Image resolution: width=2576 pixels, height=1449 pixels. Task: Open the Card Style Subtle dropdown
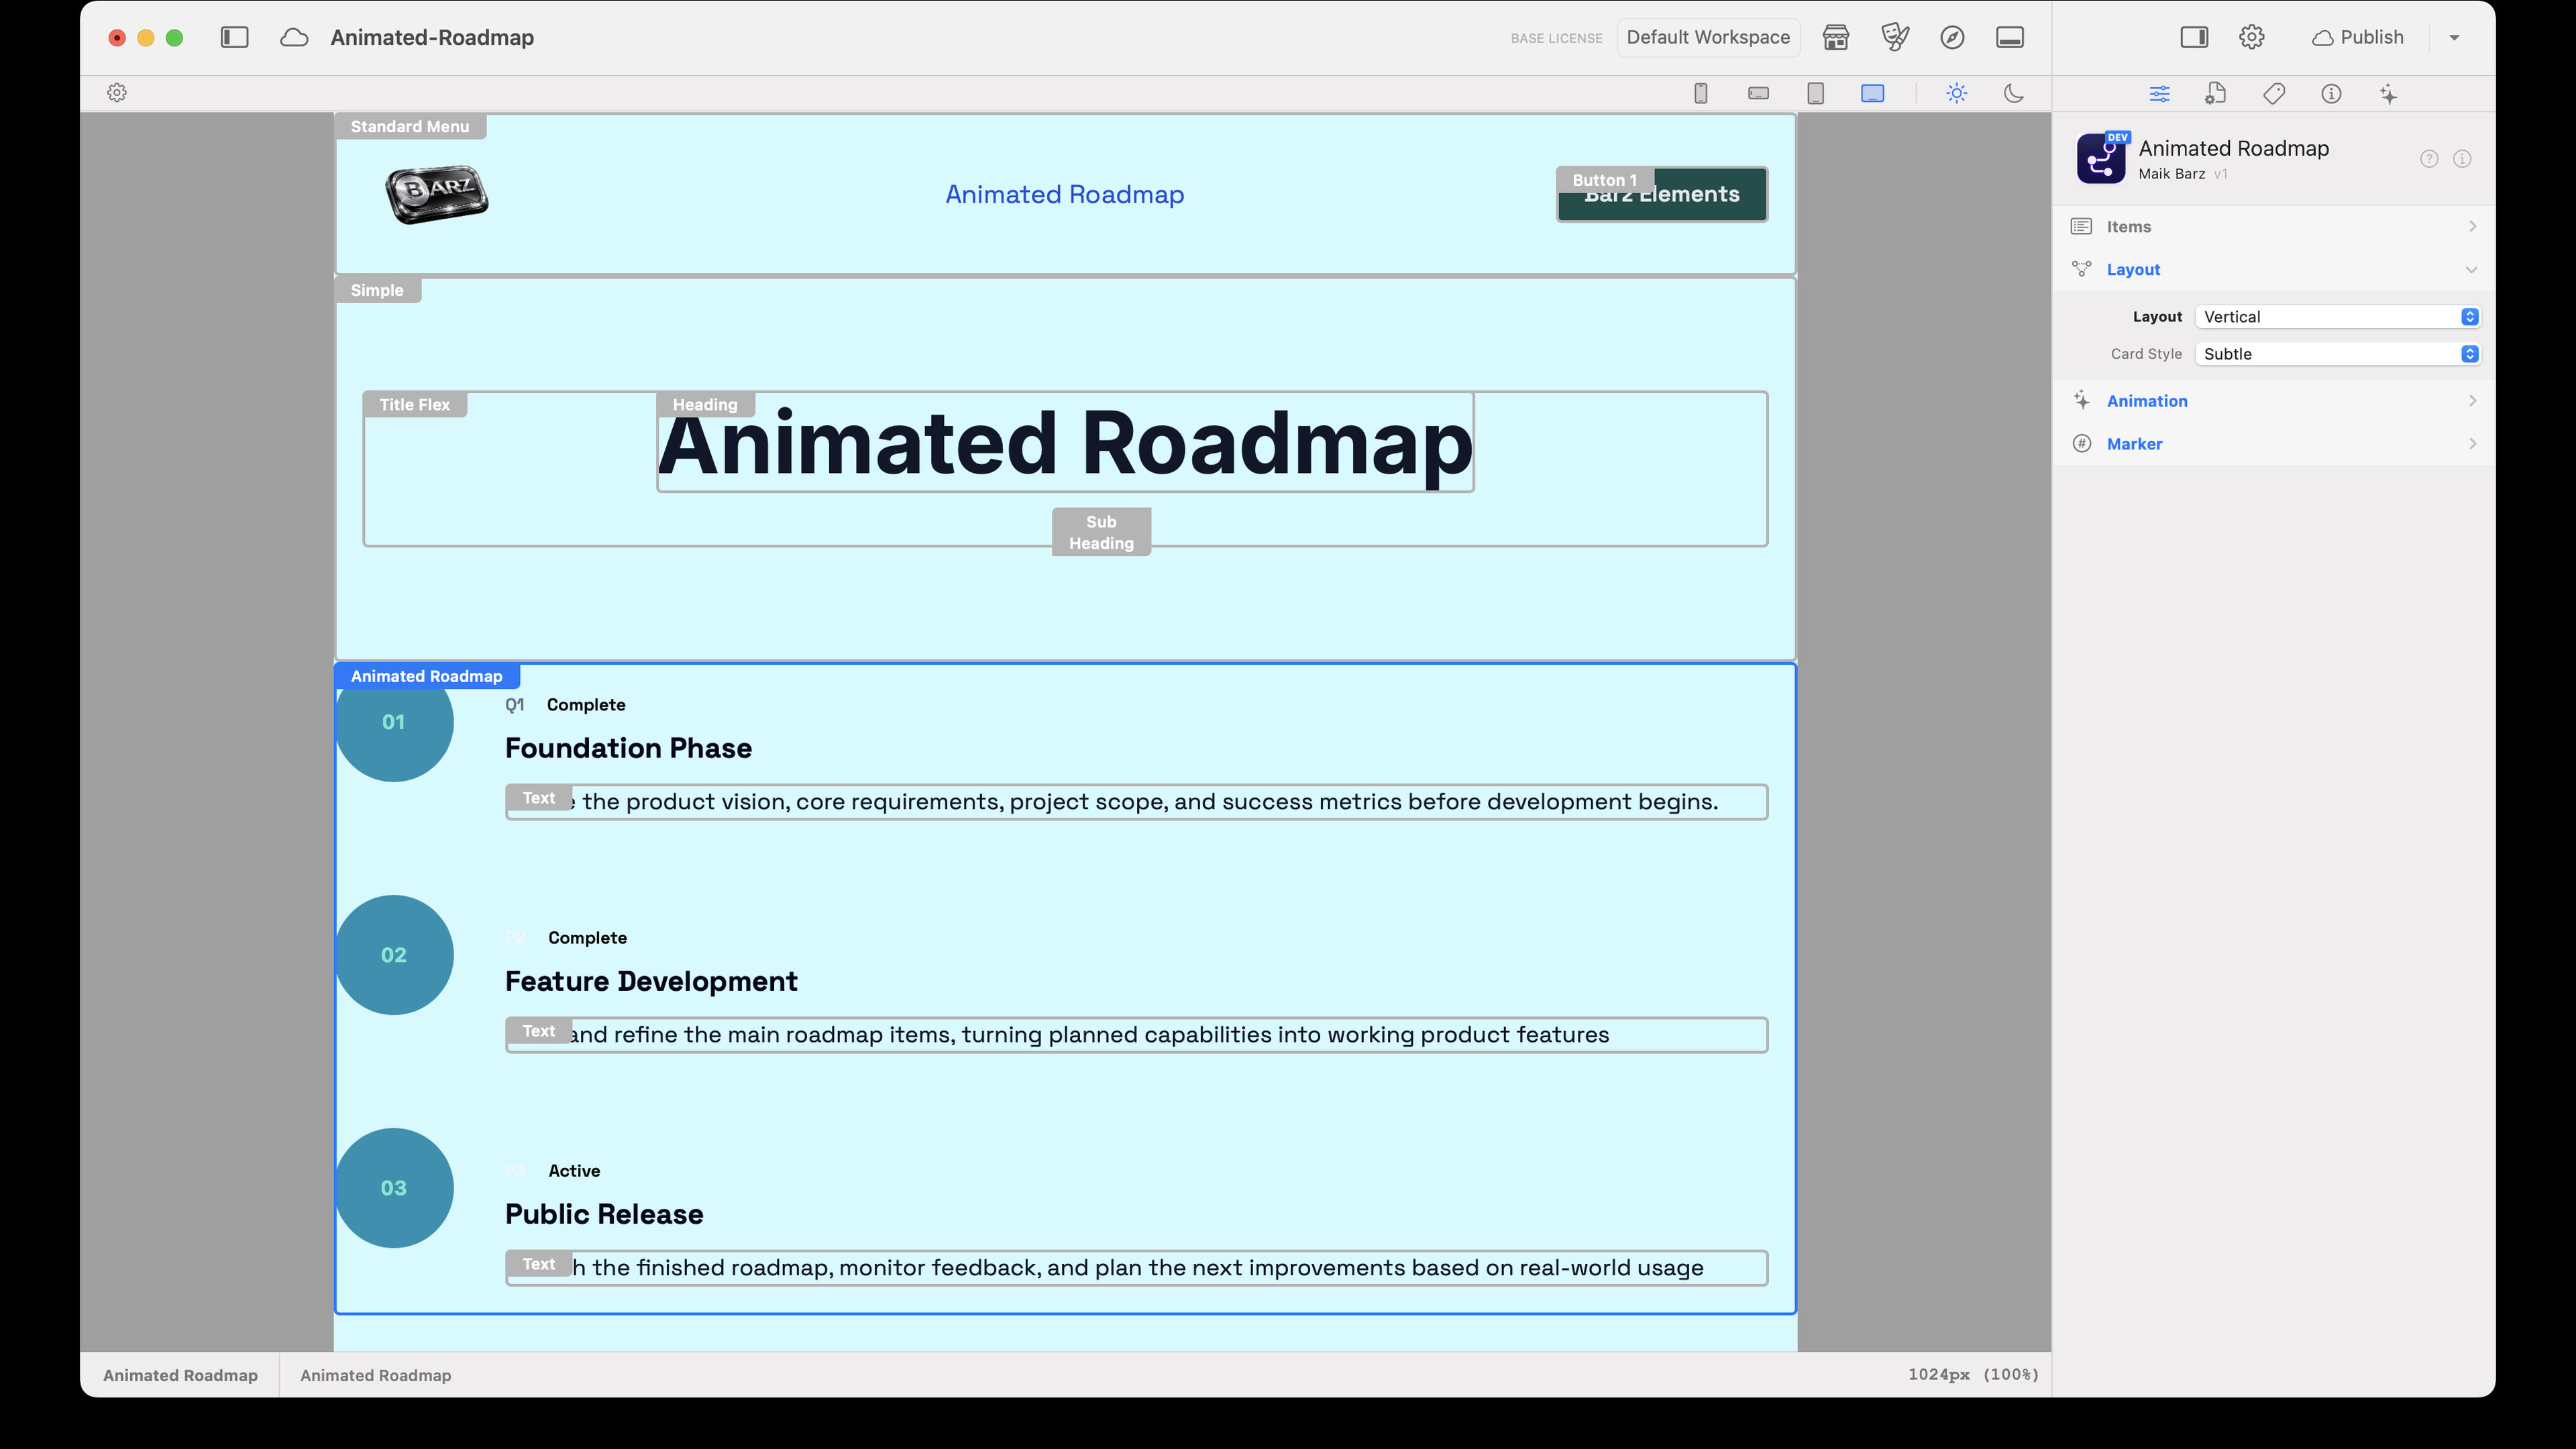click(x=2337, y=354)
